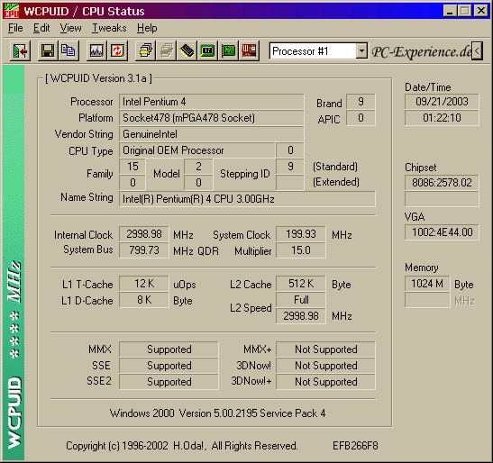
Task: Click the SSE2 'Supported' field
Action: point(169,382)
